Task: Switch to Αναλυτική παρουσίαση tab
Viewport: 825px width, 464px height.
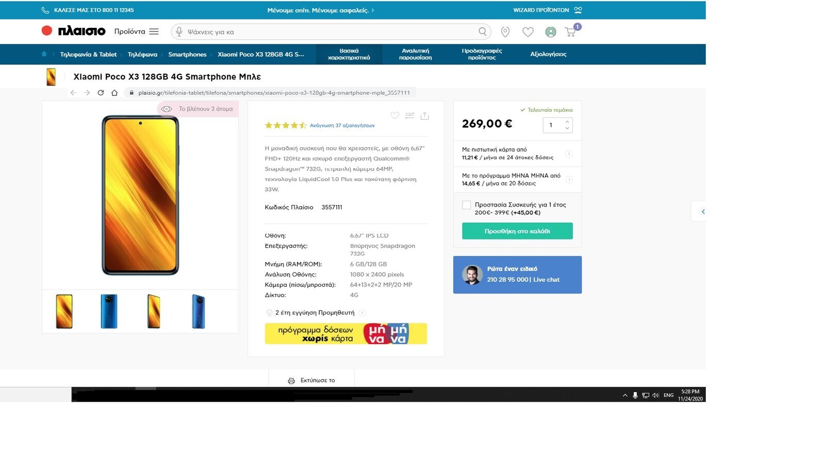Action: click(416, 54)
